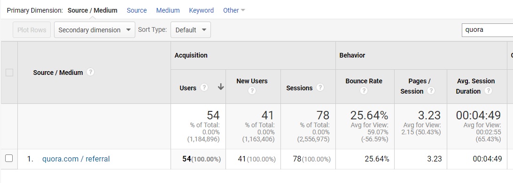
Task: Click the total Sessions value 78
Action: [323, 115]
